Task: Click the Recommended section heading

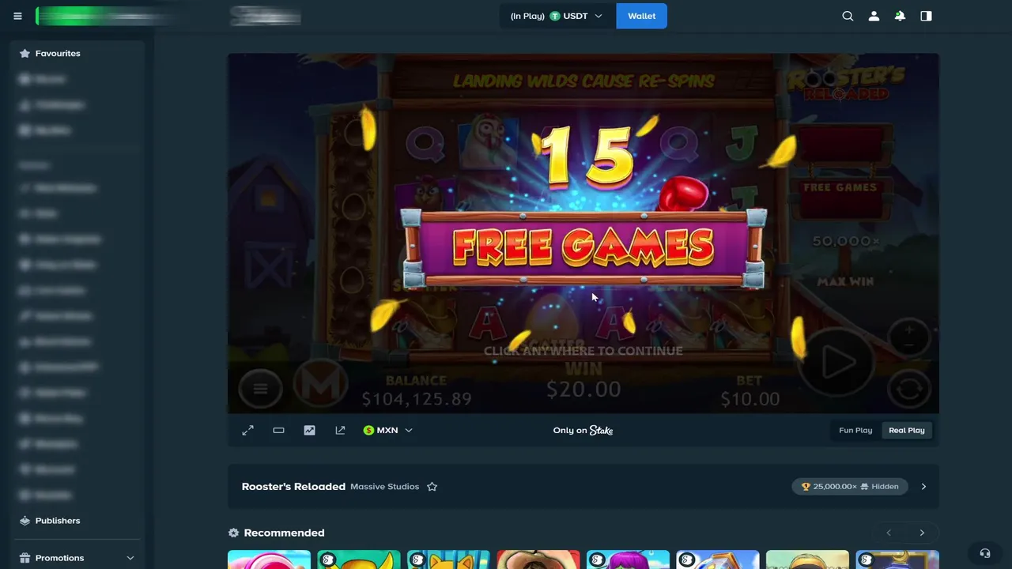Action: point(284,533)
